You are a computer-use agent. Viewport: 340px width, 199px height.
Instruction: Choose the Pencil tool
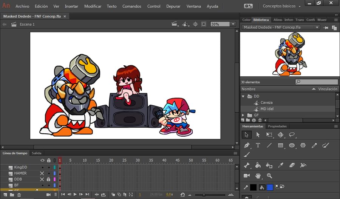314,145
